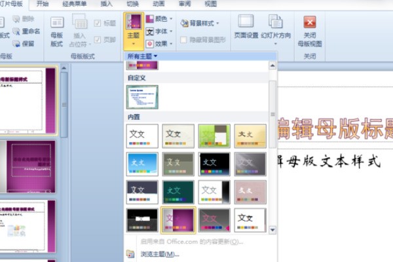This screenshot has height=262, width=393.
Task: Open the 审阅 ribbon tab
Action: (185, 4)
